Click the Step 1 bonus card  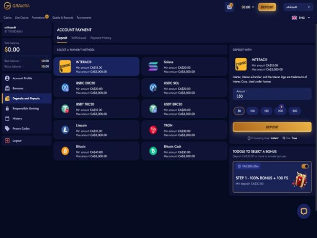tap(272, 177)
